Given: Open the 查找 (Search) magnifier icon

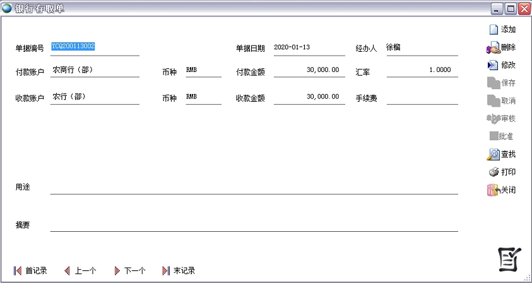Looking at the screenshot, I should coord(494,154).
